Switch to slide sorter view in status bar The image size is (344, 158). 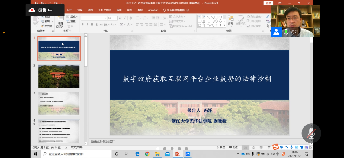(x=253, y=147)
